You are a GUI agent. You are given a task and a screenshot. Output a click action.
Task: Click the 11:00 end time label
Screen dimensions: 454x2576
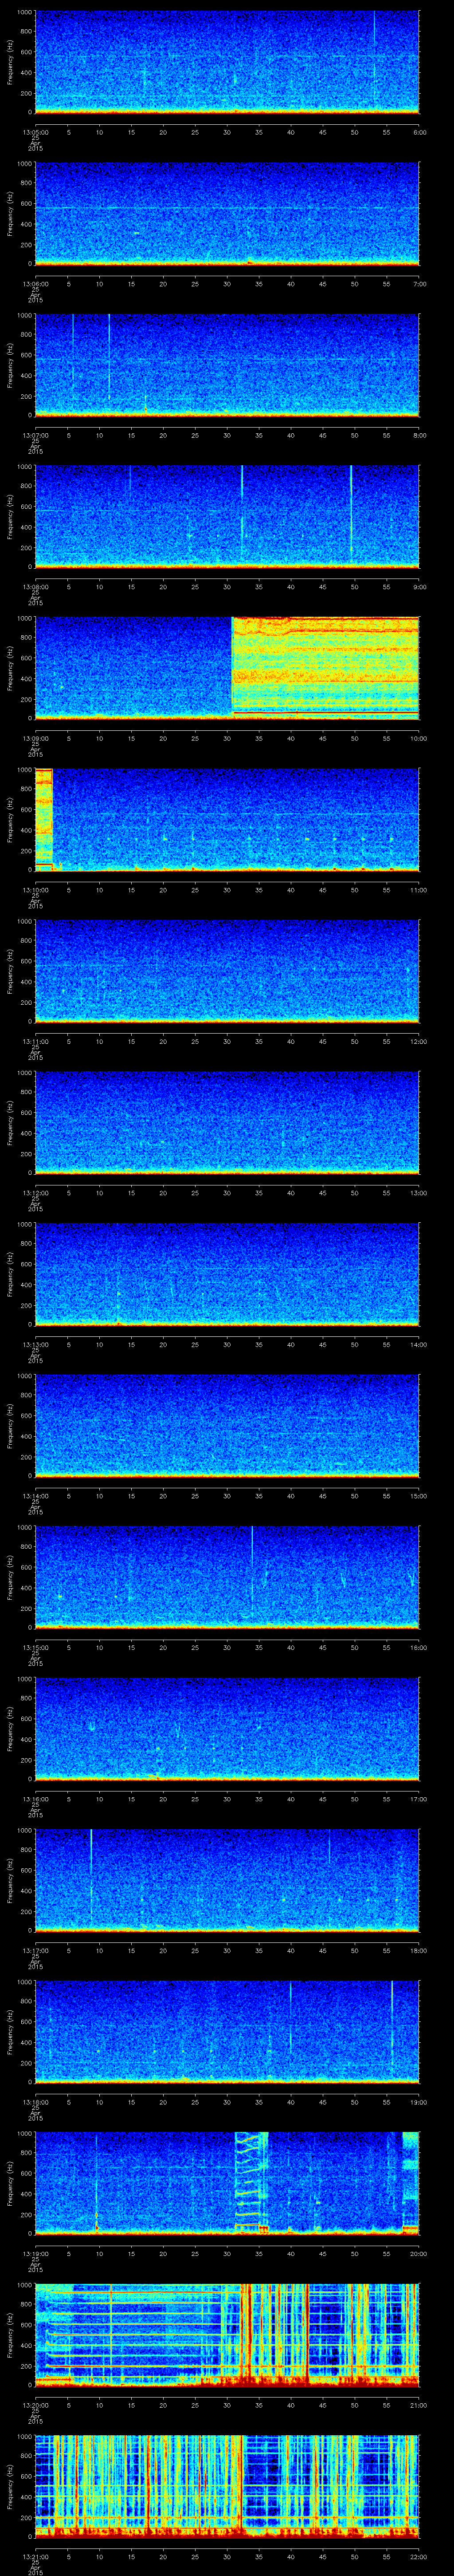pyautogui.click(x=418, y=890)
